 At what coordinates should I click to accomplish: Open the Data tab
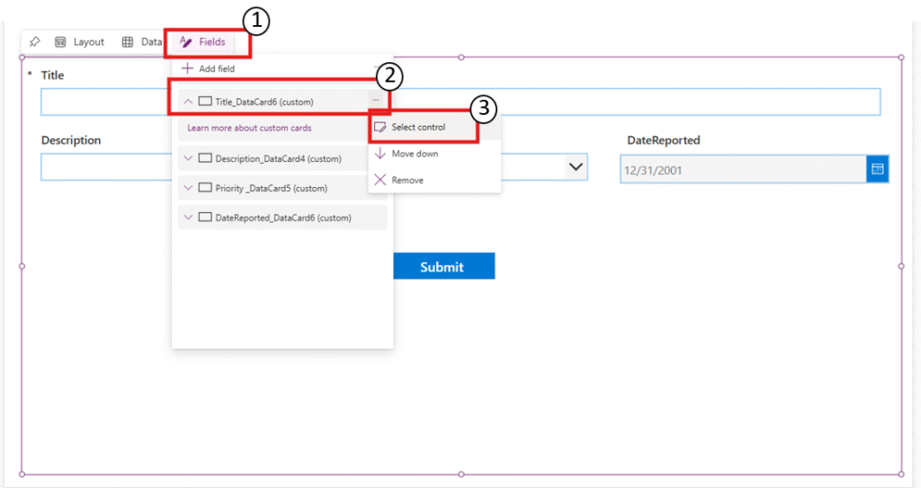click(x=141, y=41)
